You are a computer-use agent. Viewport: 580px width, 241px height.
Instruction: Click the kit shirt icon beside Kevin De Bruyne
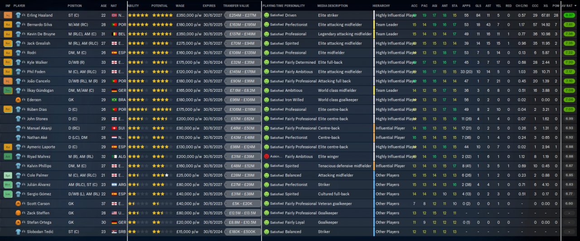(x=18, y=34)
